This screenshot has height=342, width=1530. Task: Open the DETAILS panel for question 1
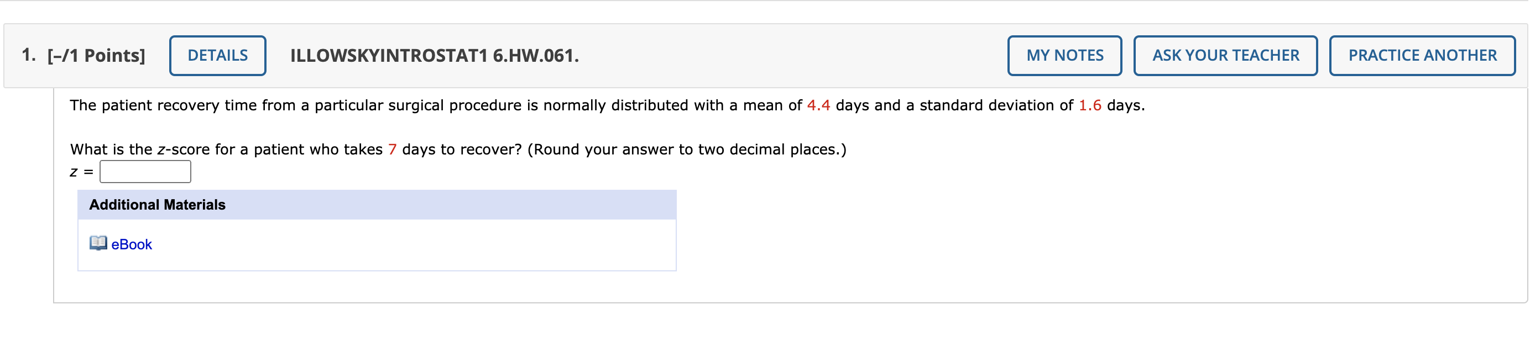[217, 55]
